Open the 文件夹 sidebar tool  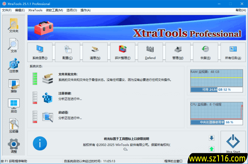tap(14, 25)
